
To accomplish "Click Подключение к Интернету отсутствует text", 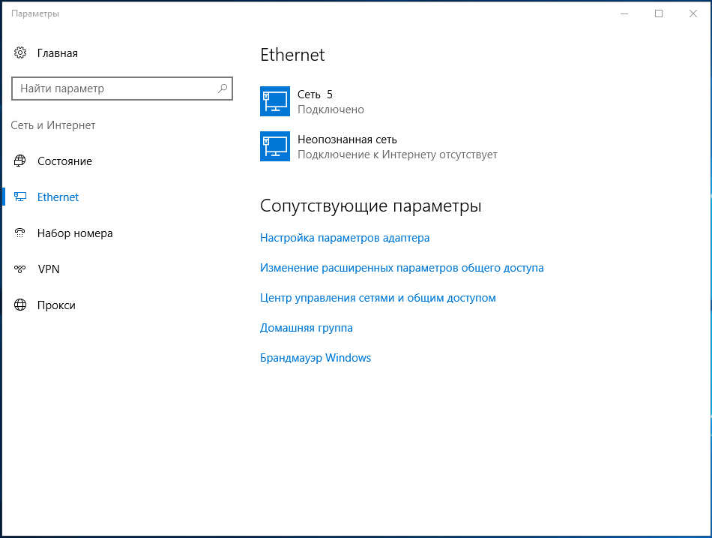I will point(397,155).
